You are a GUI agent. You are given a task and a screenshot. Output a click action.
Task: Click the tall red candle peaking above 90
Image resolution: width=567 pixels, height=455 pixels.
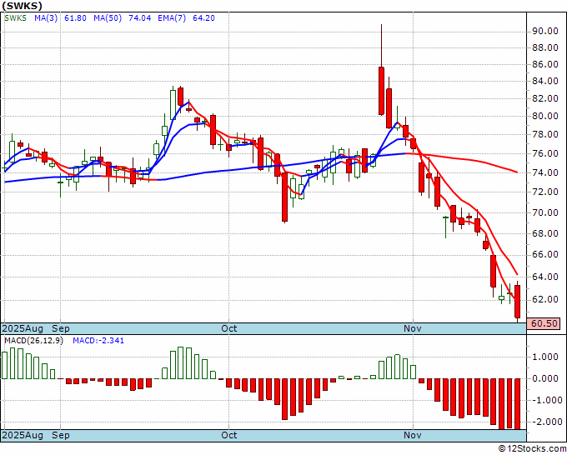click(x=381, y=90)
